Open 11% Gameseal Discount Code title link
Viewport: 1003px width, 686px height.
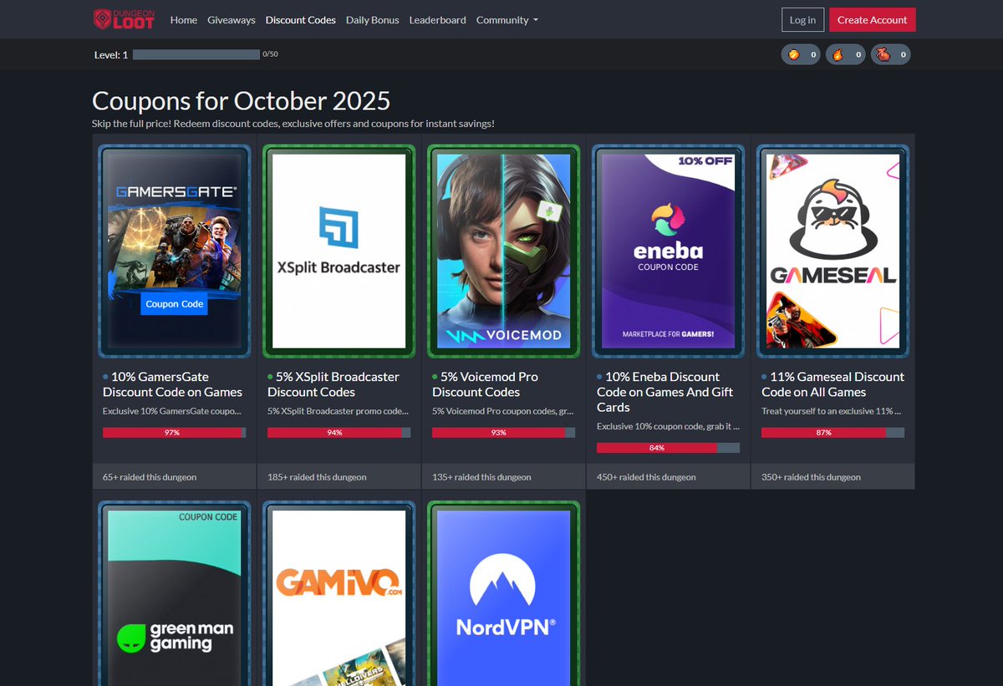click(833, 384)
